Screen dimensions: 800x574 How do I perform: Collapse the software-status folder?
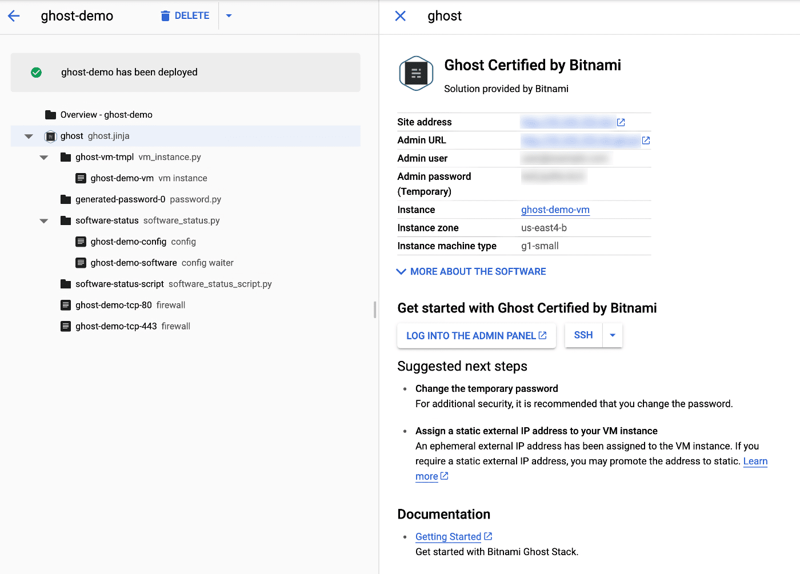[44, 221]
